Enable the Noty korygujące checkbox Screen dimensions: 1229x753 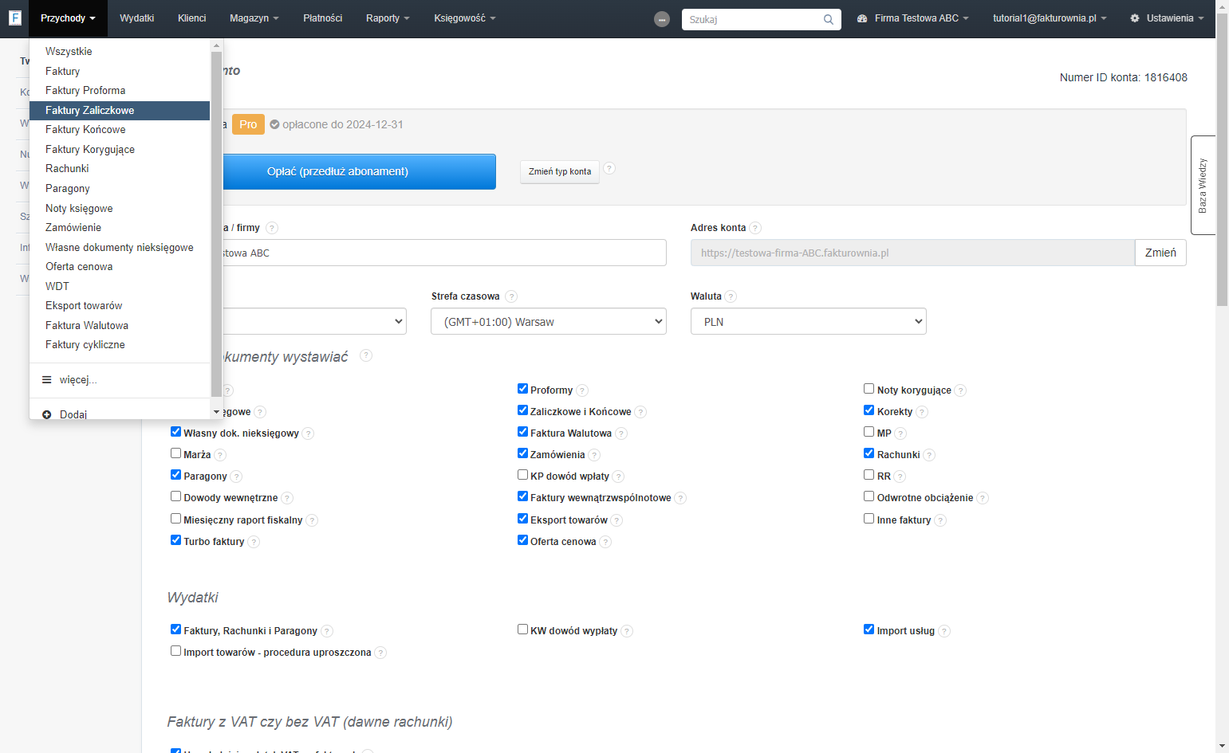[869, 389]
